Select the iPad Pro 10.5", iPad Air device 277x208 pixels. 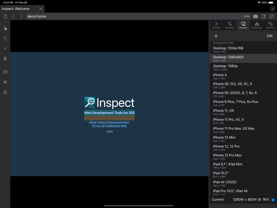[x=243, y=192]
